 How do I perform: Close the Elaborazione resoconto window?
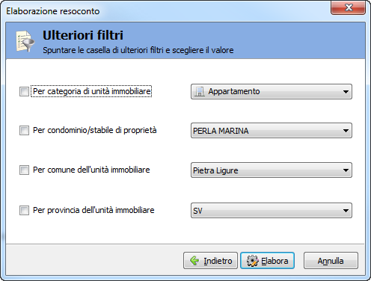point(348,7)
